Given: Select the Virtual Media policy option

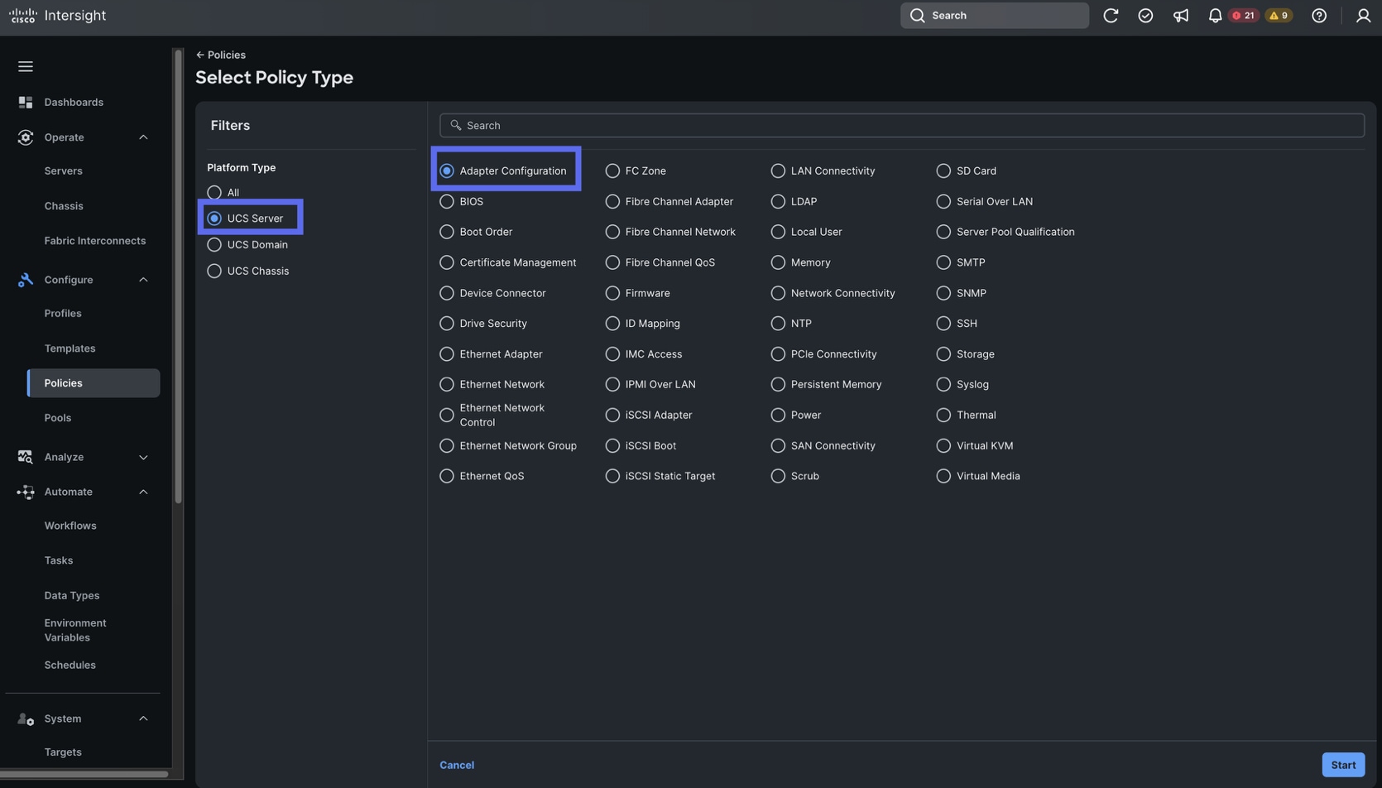Looking at the screenshot, I should click(943, 476).
